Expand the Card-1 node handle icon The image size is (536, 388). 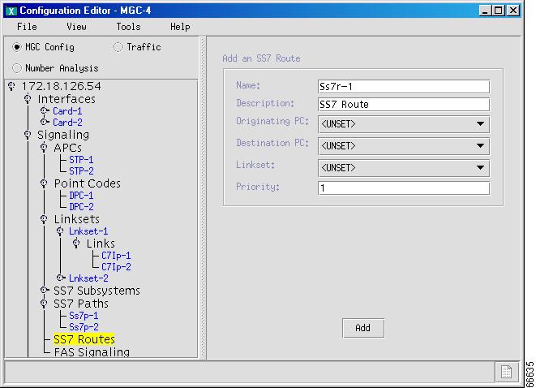pyautogui.click(x=45, y=111)
